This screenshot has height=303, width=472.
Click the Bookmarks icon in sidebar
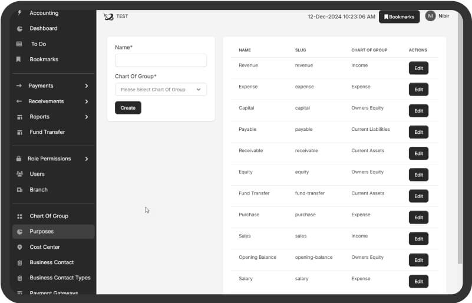19,60
